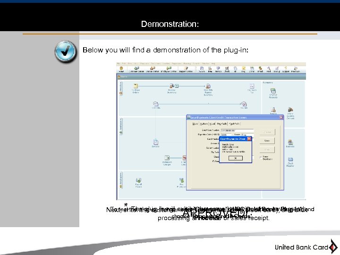Open the Pay Bills workflow icon

pos(244,105)
